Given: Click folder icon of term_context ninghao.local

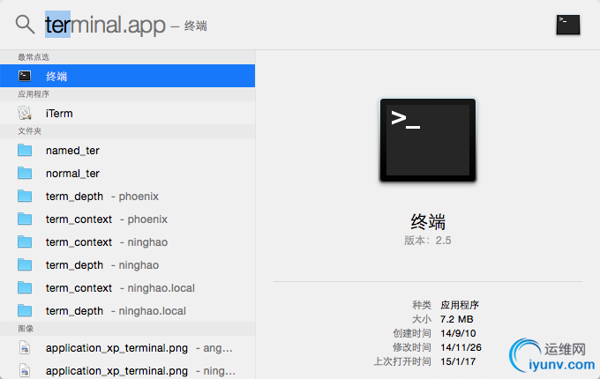Looking at the screenshot, I should [25, 287].
